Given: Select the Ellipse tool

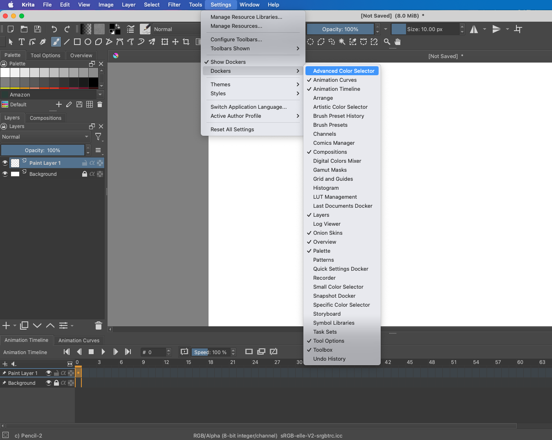Looking at the screenshot, I should (x=88, y=42).
